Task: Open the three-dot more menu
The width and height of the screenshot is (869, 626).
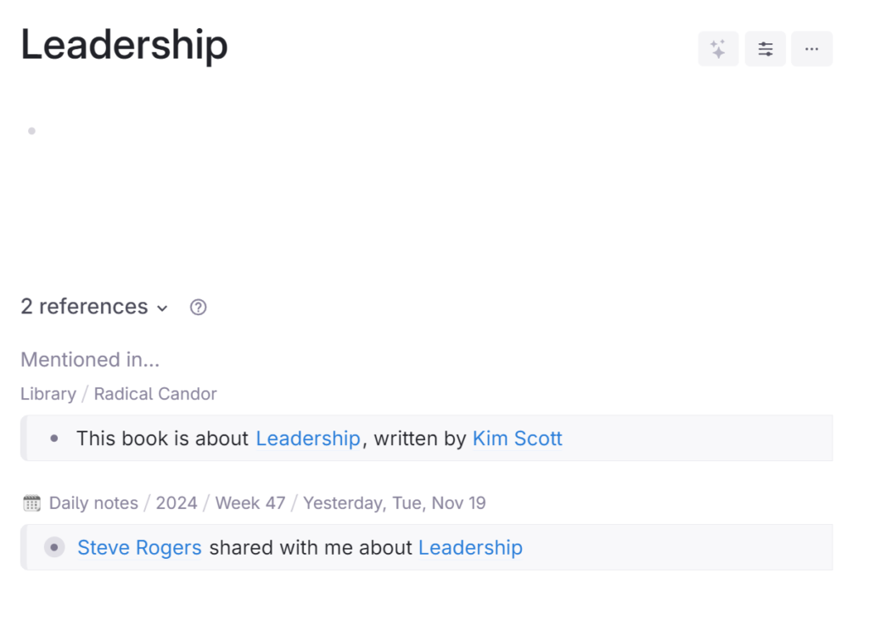Action: (812, 49)
